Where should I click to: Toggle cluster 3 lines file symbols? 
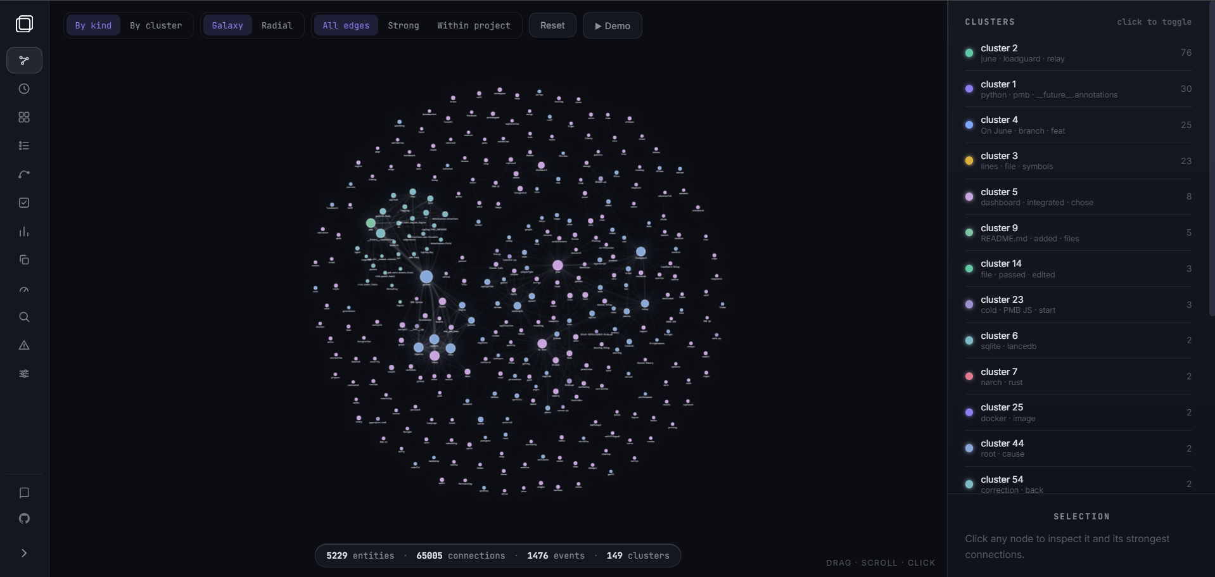[1078, 161]
